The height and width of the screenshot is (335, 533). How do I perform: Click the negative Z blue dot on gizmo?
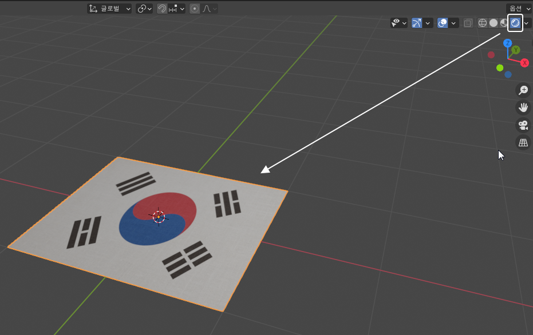point(508,74)
